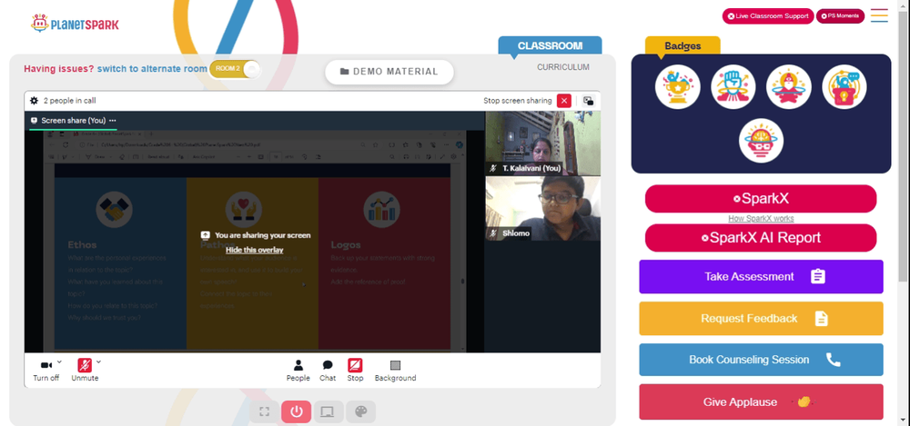Select the raised fist badge
The height and width of the screenshot is (426, 910).
(733, 87)
